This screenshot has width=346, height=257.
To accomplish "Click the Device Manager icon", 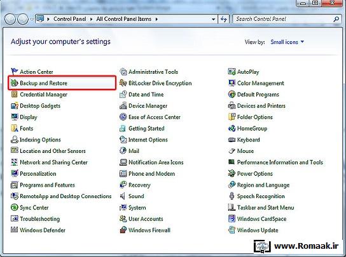I will tap(123, 106).
